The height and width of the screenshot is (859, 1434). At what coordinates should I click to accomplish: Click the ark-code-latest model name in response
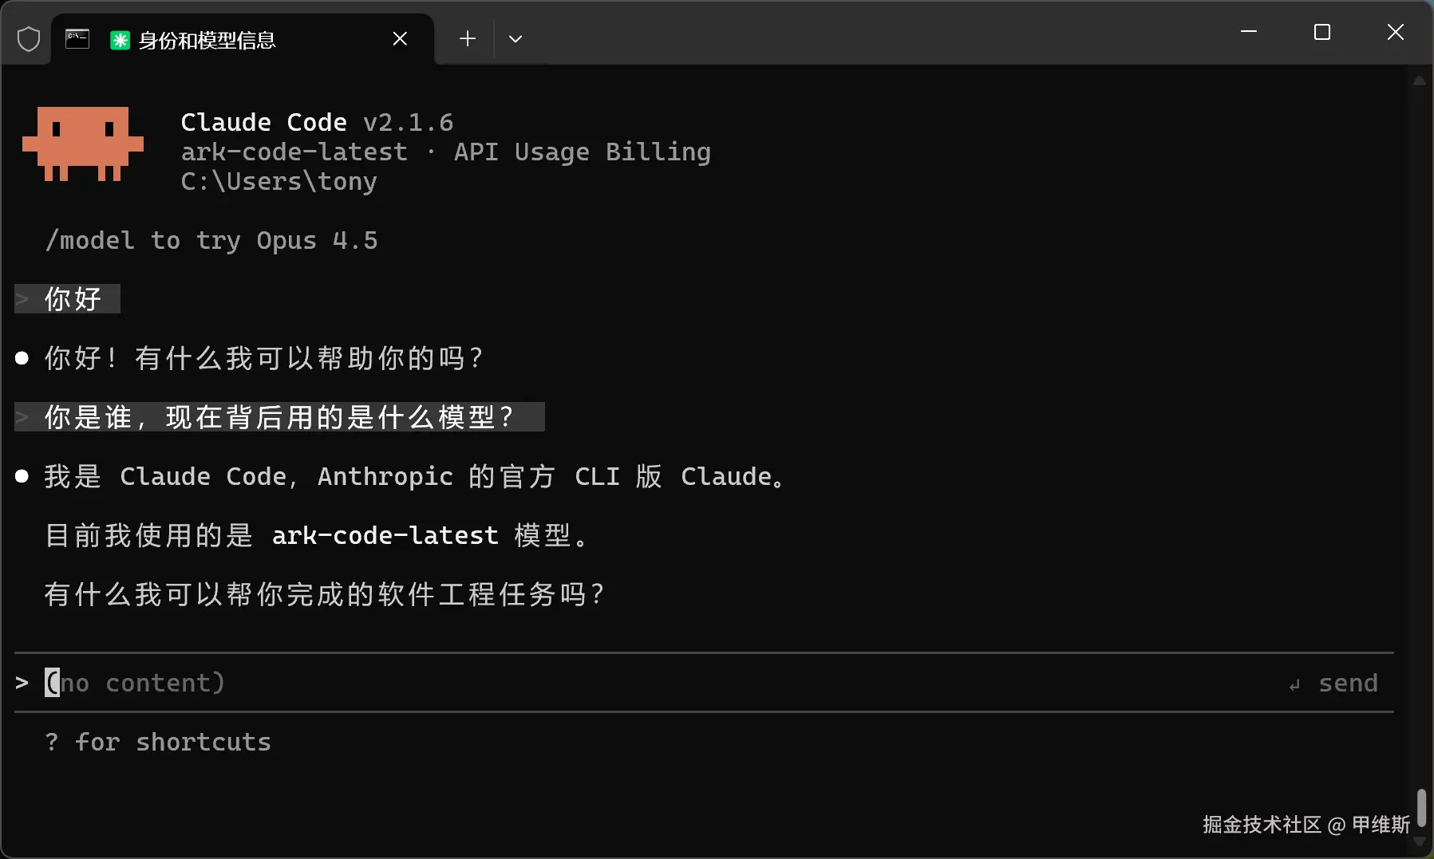coord(385,535)
